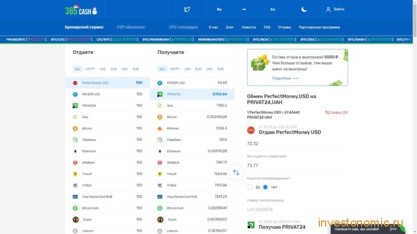Choose AlfaBank in the Получаете list
Screen dimensions: 417x234
tap(193, 163)
